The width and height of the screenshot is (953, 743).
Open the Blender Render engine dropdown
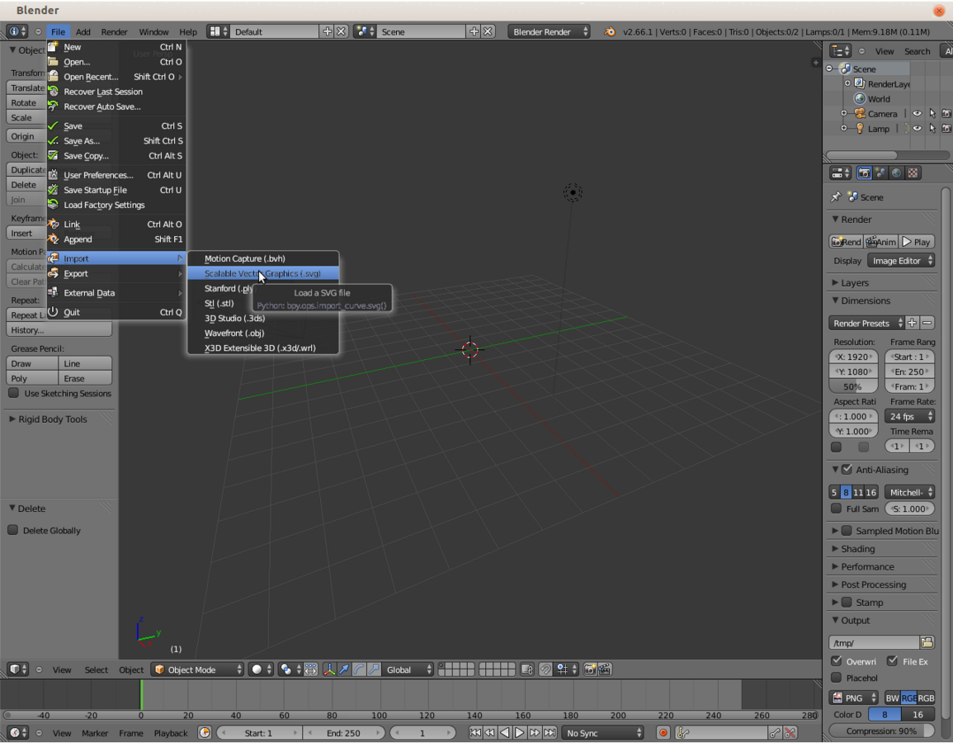pos(549,31)
